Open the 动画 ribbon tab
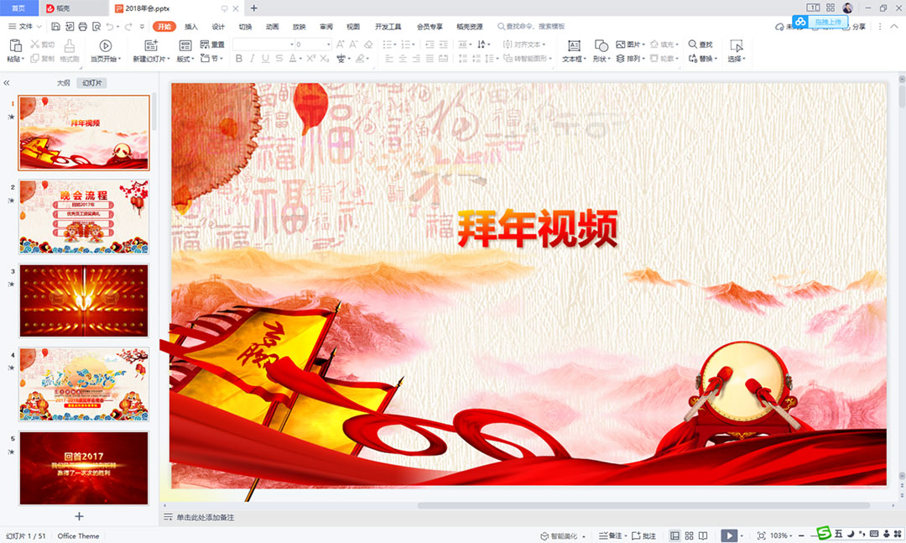The image size is (906, 543). pos(272,27)
